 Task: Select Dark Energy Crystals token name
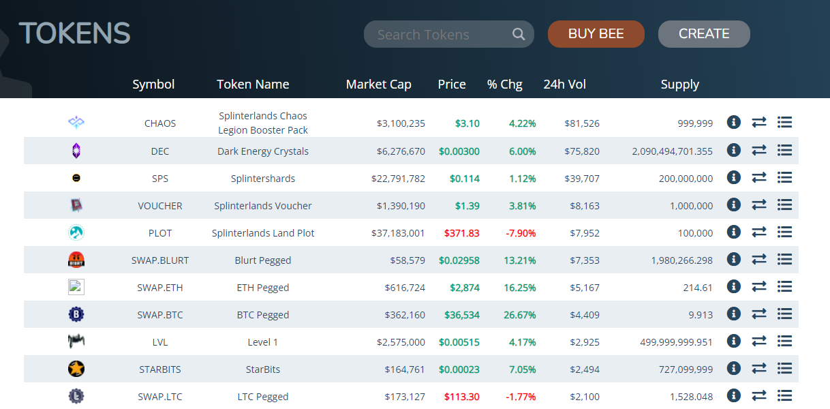[263, 151]
